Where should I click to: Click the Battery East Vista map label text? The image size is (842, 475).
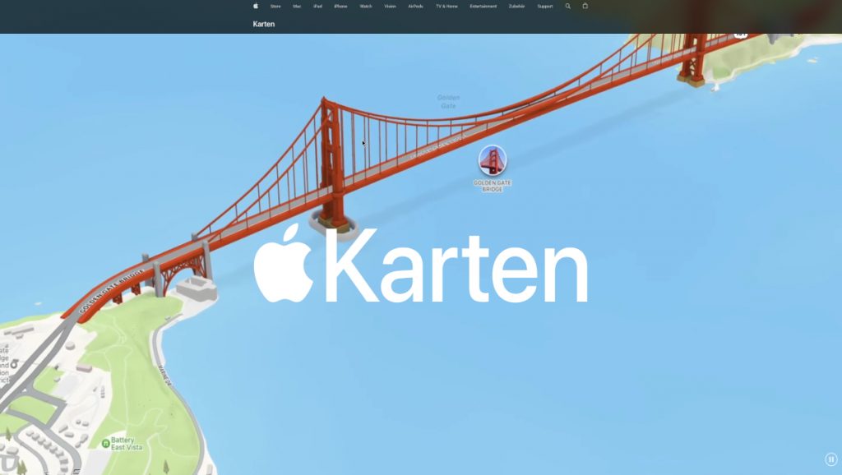(127, 443)
